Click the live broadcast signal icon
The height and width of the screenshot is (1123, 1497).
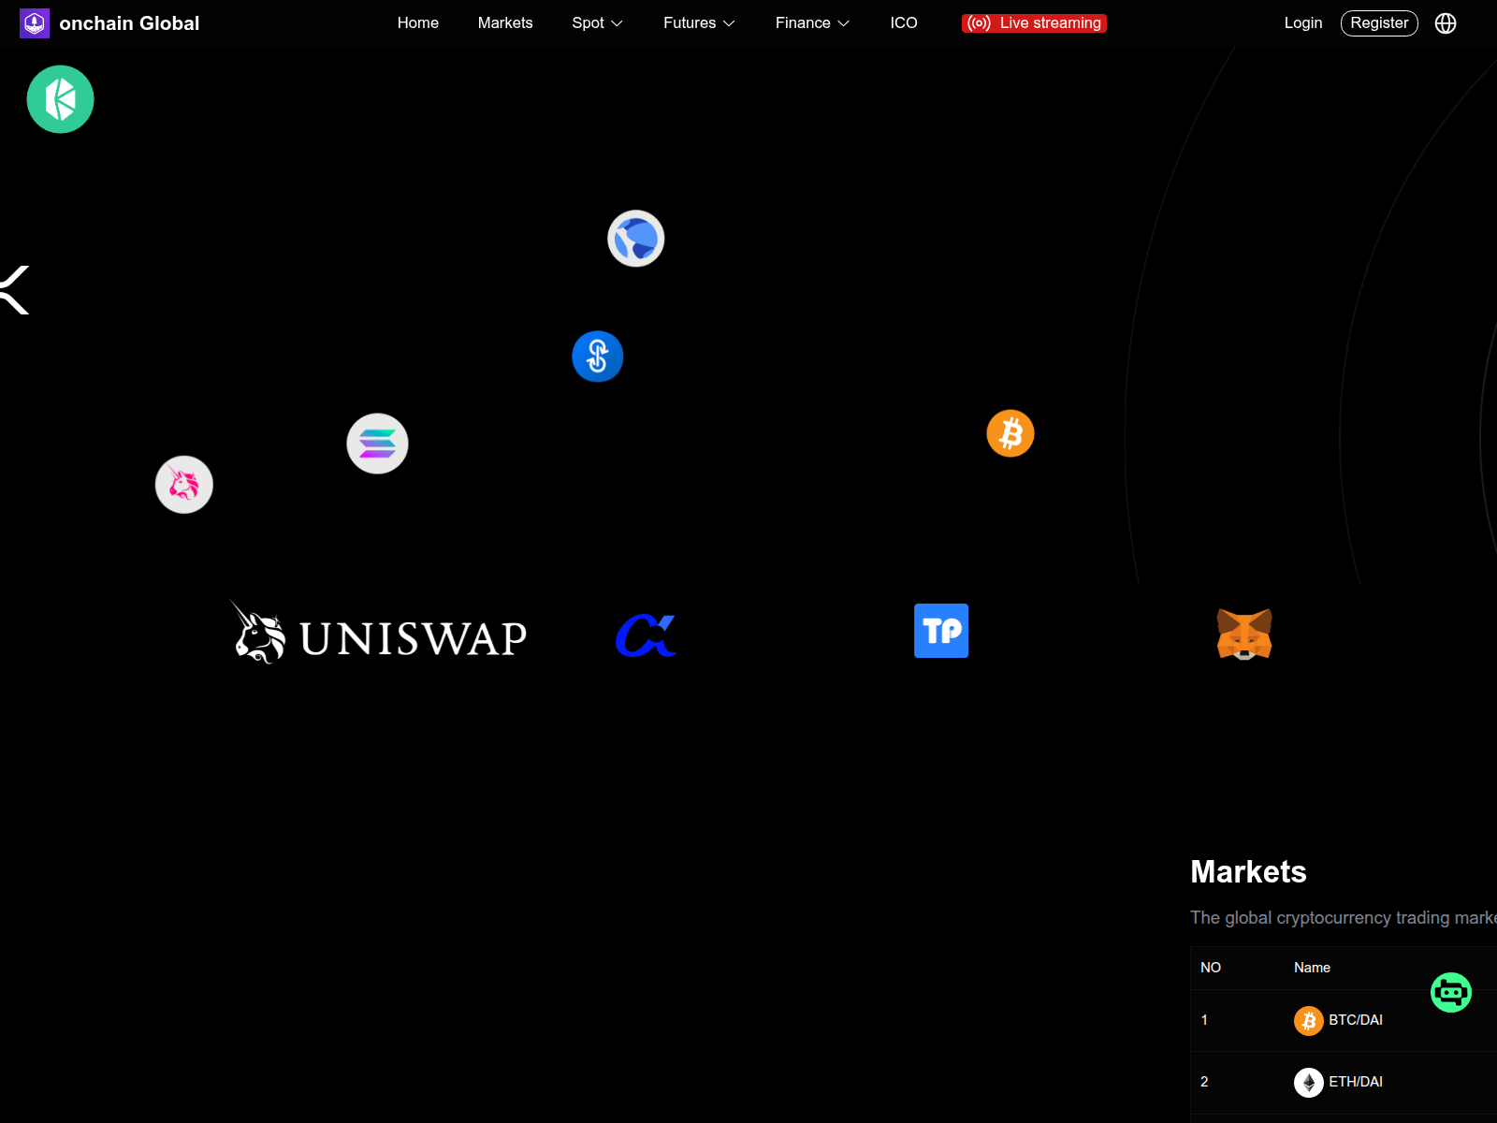[x=980, y=23]
